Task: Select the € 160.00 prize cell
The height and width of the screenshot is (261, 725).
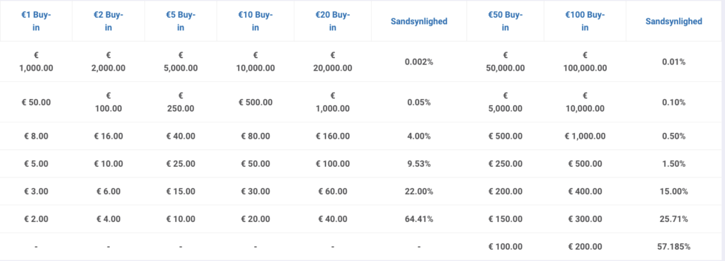Action: [x=333, y=137]
